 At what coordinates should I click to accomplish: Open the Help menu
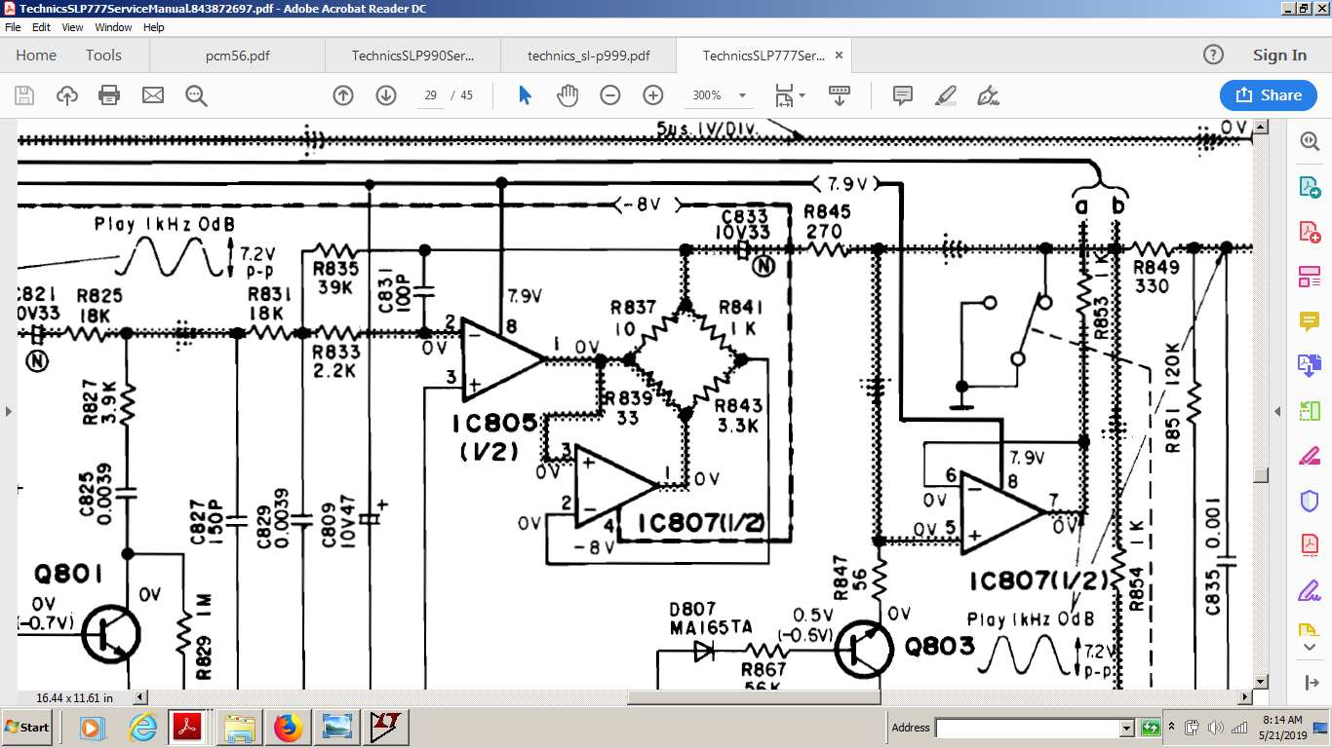pos(154,27)
